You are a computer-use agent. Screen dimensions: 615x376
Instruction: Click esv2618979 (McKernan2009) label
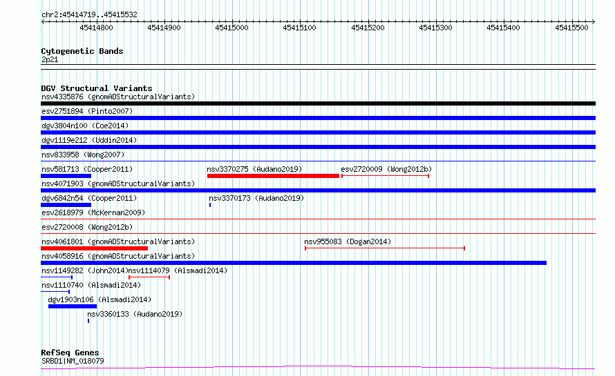pos(93,212)
